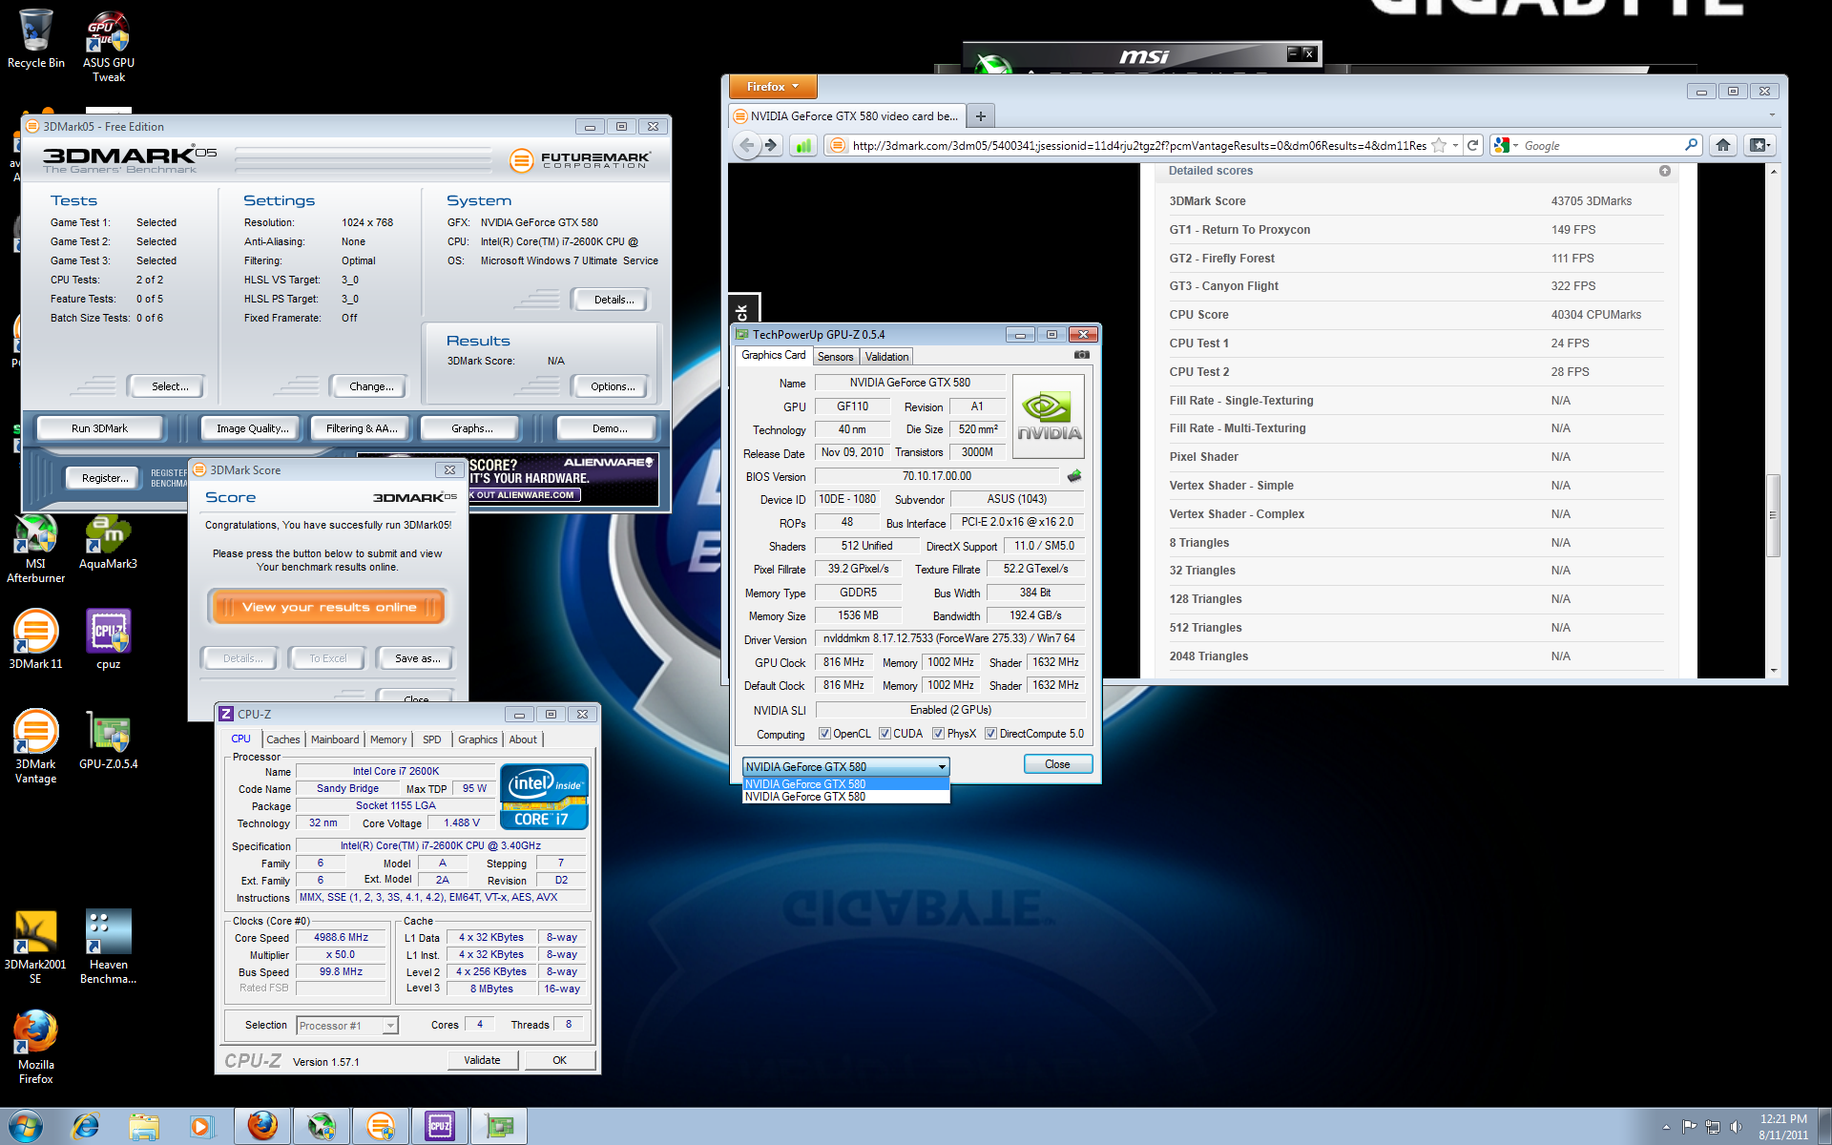Switch to Firefox via taskbar button

coord(262,1126)
